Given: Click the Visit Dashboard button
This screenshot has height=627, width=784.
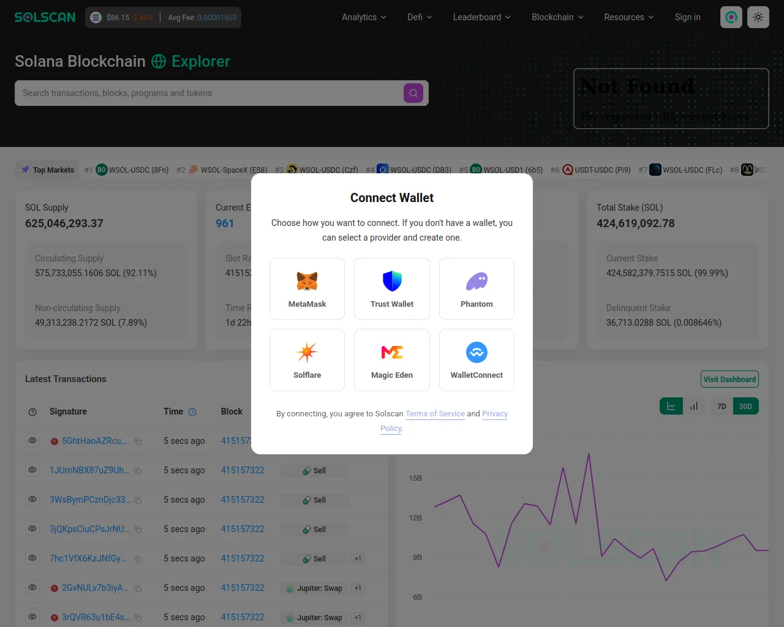Looking at the screenshot, I should pos(729,379).
